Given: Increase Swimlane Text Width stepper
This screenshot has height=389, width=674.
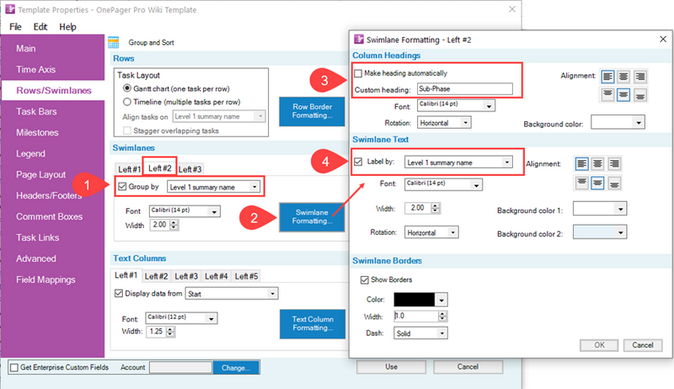Looking at the screenshot, I should tap(436, 205).
